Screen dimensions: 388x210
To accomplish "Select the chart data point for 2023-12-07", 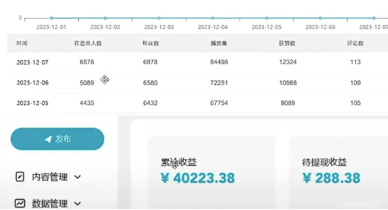I will point(374,18).
